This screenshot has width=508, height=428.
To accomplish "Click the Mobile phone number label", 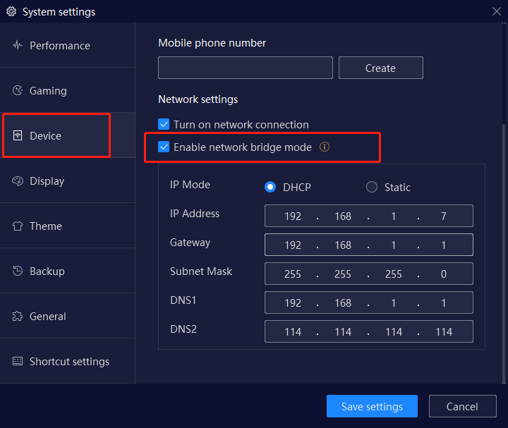I will pos(212,43).
